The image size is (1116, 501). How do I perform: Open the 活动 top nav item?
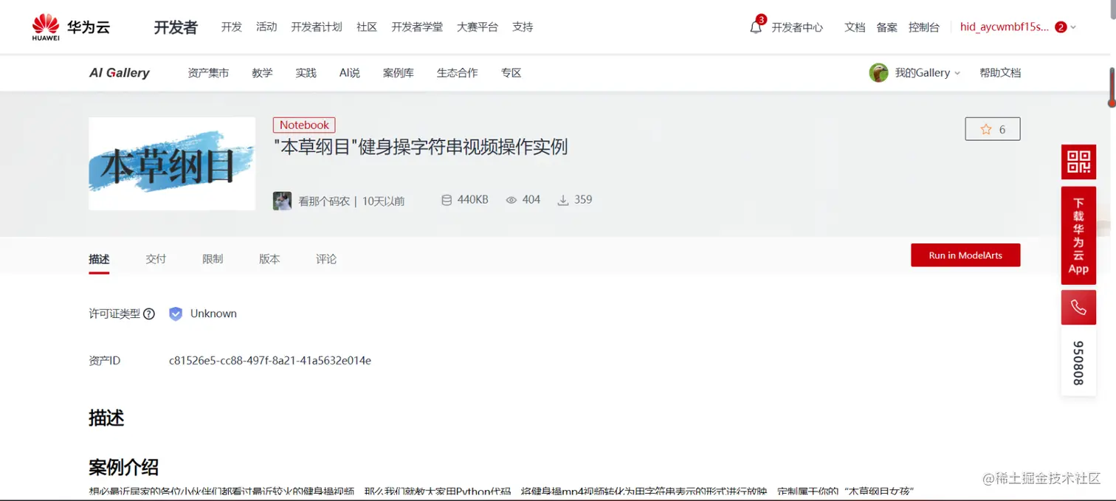(x=266, y=27)
